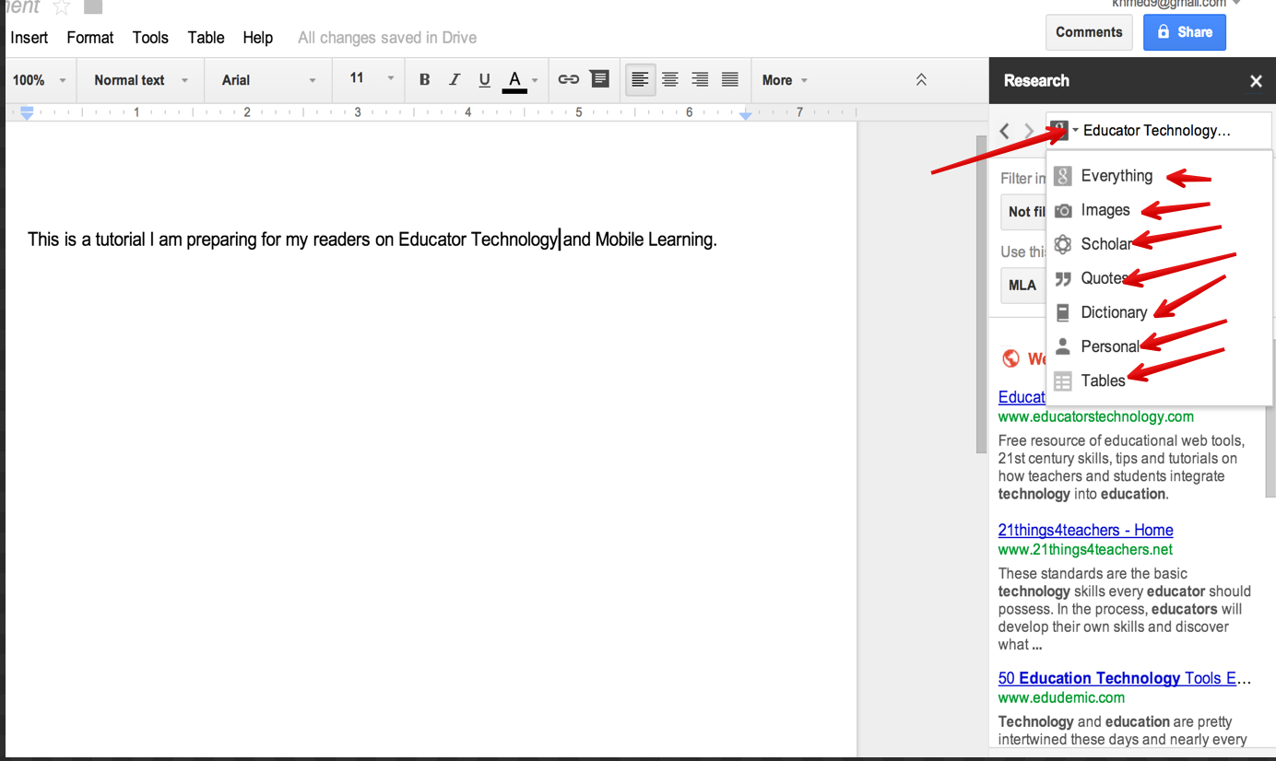The image size is (1276, 761).
Task: Click the insert link icon
Action: click(569, 80)
